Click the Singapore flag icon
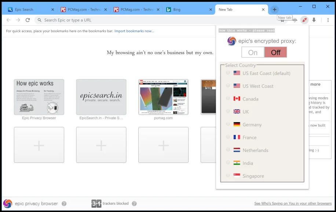The image size is (336, 212). click(237, 175)
